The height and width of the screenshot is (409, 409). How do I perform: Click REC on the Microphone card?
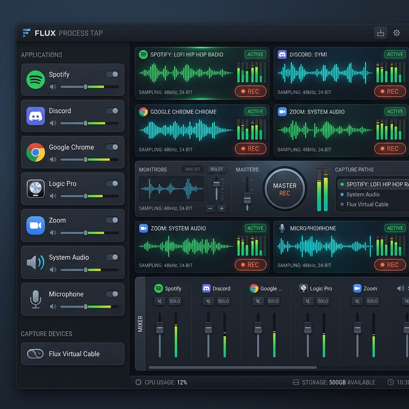[x=390, y=265]
